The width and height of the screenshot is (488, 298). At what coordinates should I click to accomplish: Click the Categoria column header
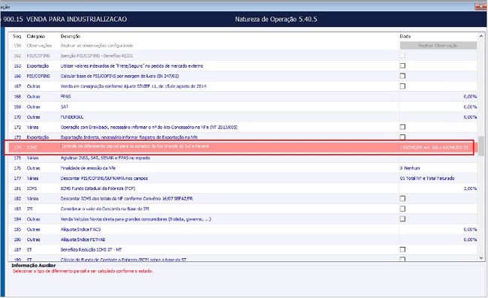click(36, 36)
